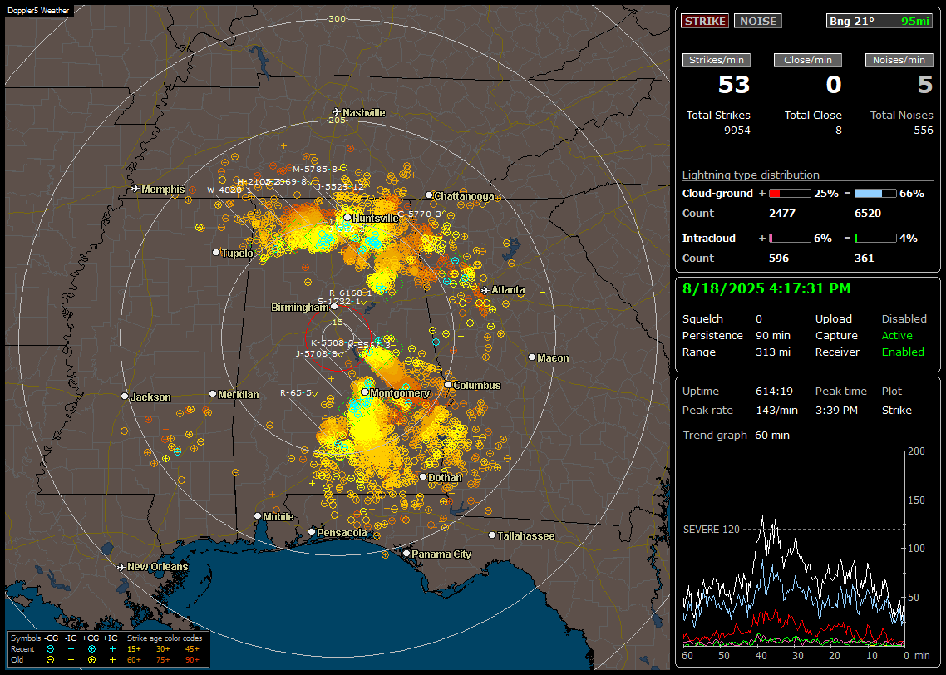
Task: Click the storm cell label J-5708-8
Action: [317, 353]
